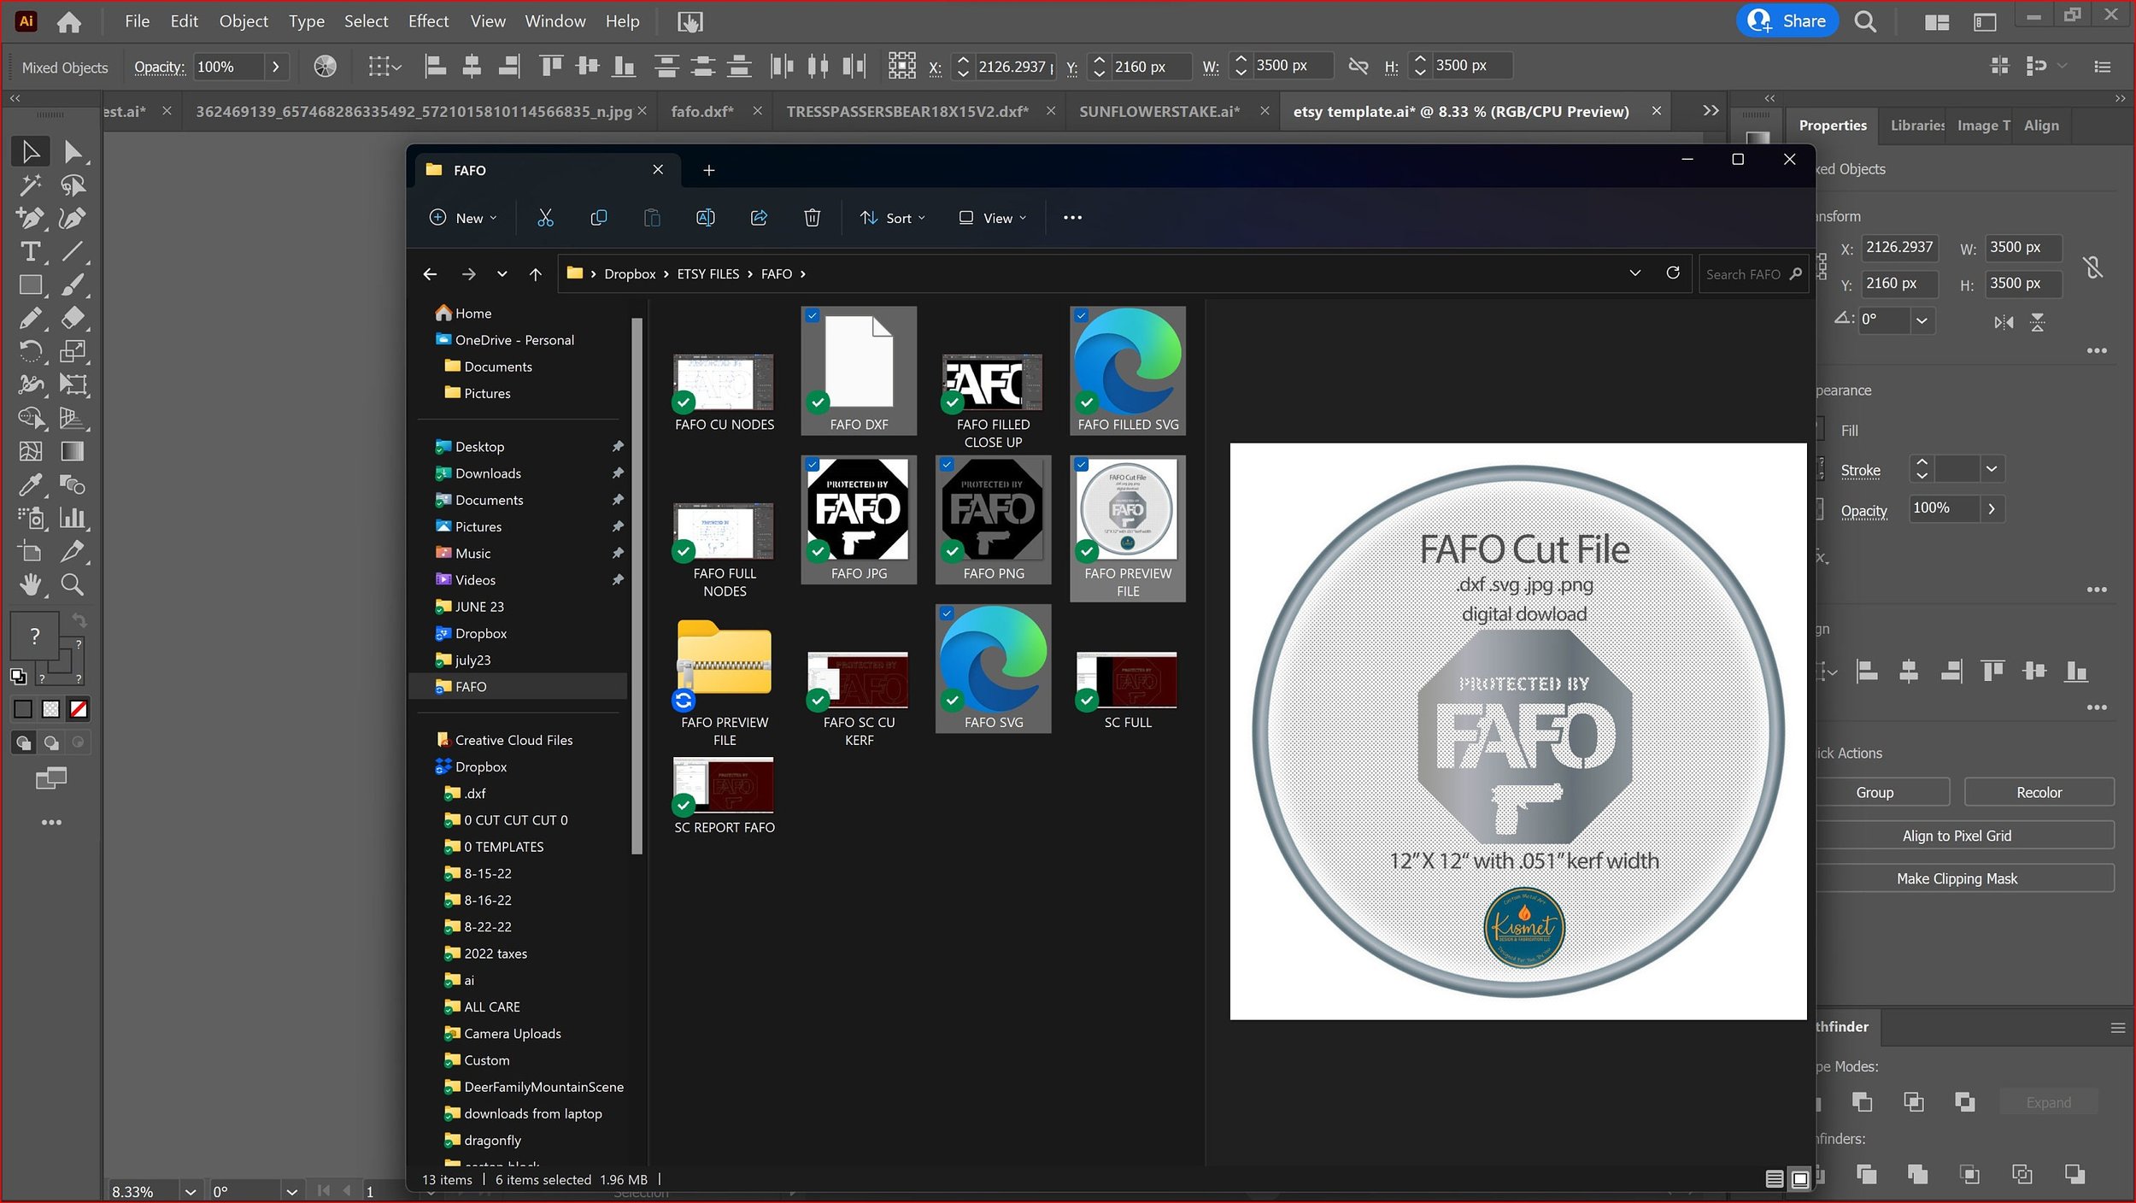Image resolution: width=2136 pixels, height=1203 pixels.
Task: Pick the Magic Wand tool
Action: 31,185
